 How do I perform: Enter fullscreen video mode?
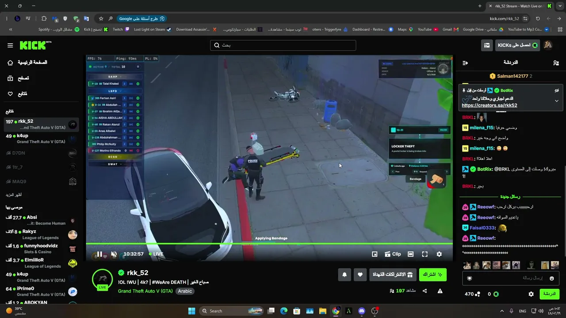click(x=424, y=254)
